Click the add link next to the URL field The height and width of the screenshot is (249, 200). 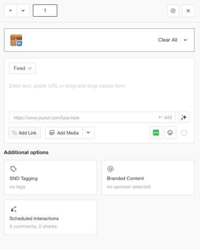165,117
